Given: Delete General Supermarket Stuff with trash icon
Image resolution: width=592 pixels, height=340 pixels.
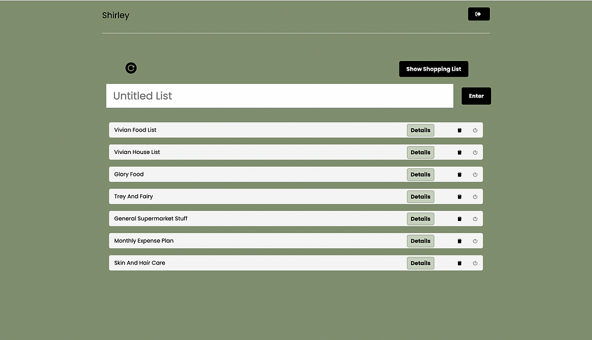Looking at the screenshot, I should [460, 219].
